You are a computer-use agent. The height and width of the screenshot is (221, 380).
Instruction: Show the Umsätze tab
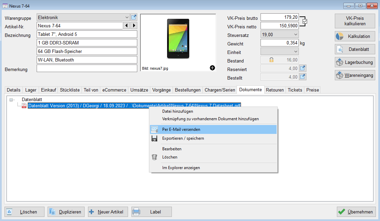pos(139,90)
